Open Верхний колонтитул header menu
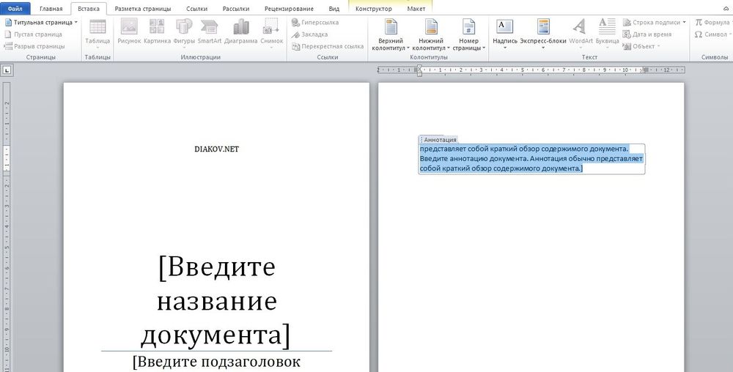Image resolution: width=733 pixels, height=372 pixels. pos(391,35)
